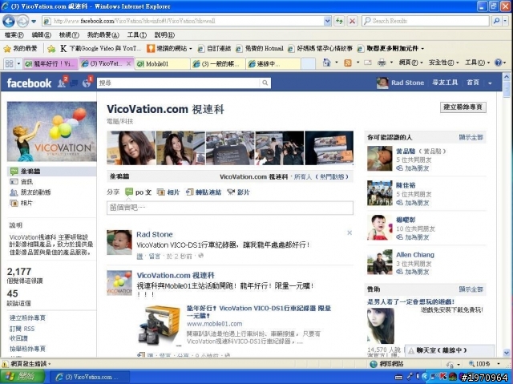Open recent pages dropdown next to Forward

click(x=34, y=22)
